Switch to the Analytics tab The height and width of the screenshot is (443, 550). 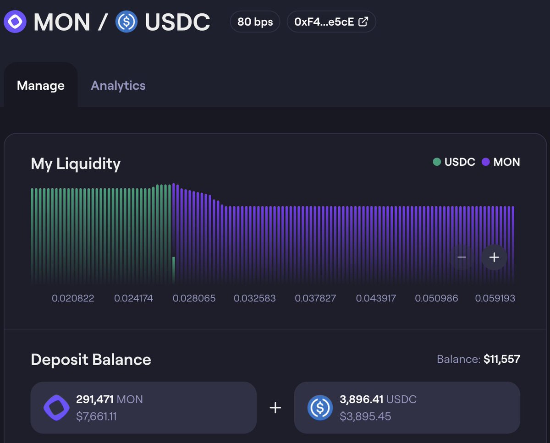click(118, 85)
